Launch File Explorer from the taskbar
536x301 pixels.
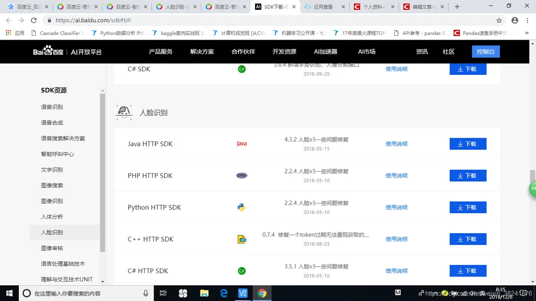click(x=204, y=293)
